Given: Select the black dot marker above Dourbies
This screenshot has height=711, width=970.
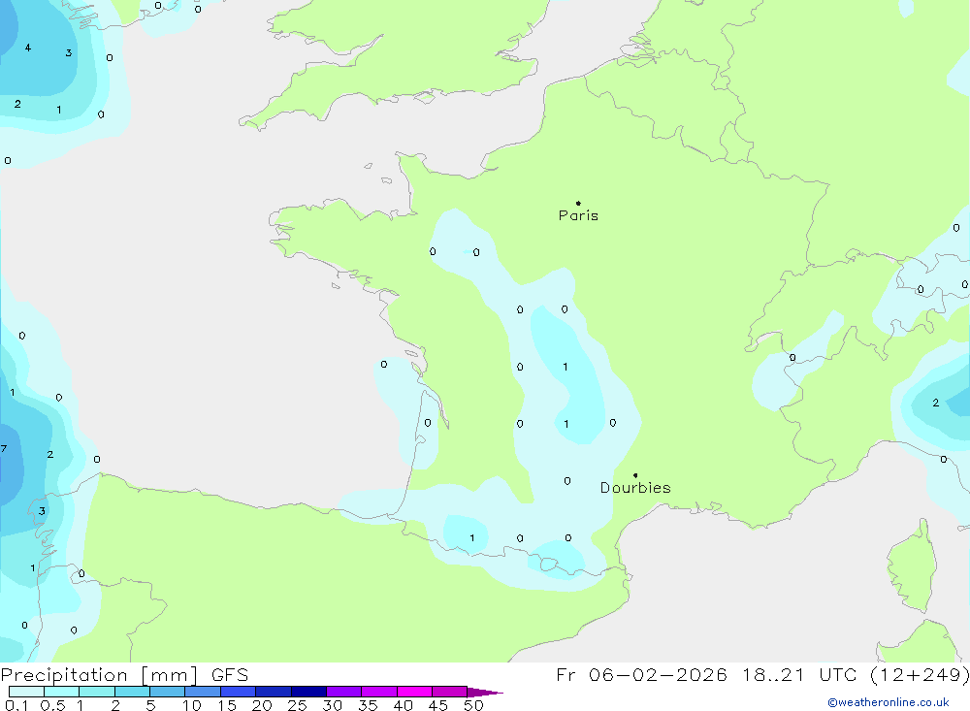Looking at the screenshot, I should click(x=635, y=475).
